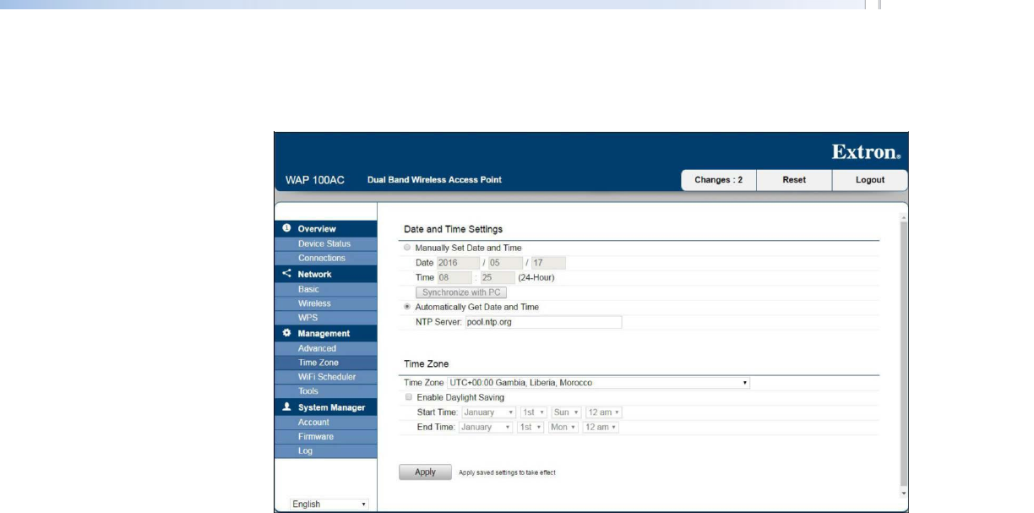Click the Management section header

(x=326, y=333)
